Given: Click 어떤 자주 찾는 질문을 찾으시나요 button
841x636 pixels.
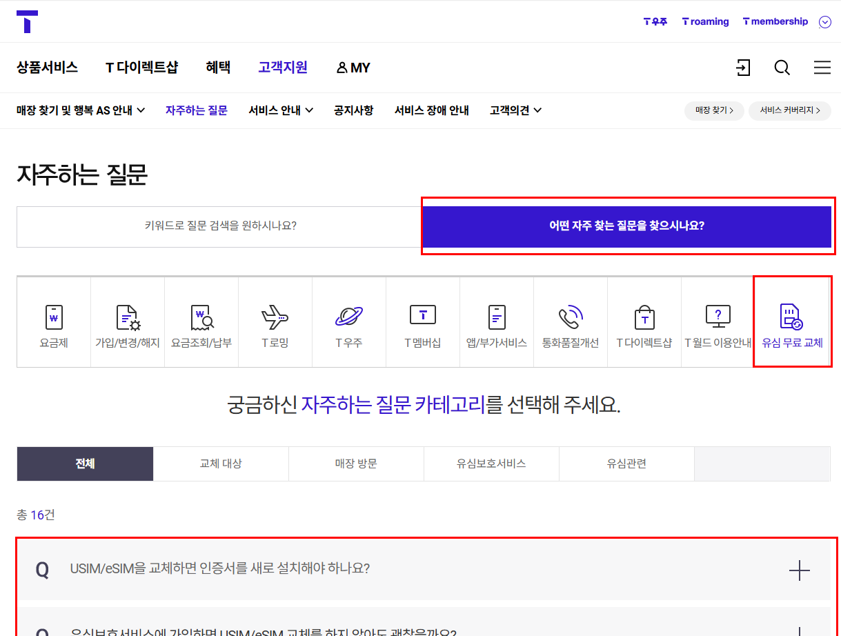Looking at the screenshot, I should (627, 226).
